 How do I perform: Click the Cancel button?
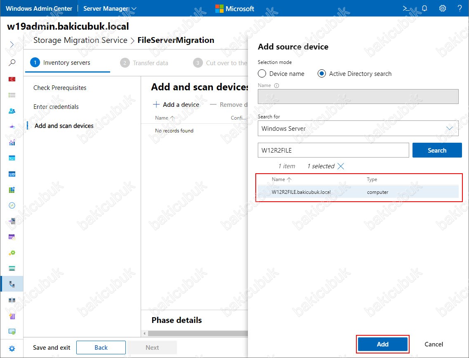point(434,344)
